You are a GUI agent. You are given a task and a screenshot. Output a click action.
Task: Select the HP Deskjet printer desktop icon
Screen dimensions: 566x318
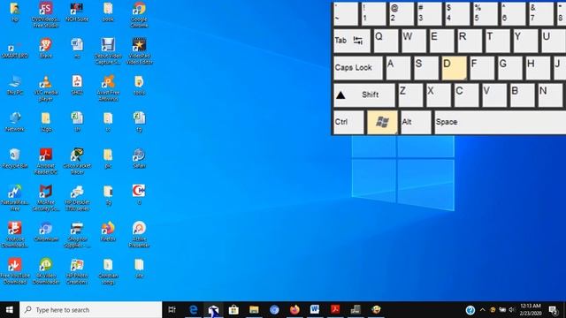(77, 198)
